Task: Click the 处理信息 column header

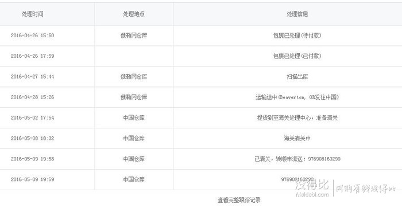Action: click(297, 14)
